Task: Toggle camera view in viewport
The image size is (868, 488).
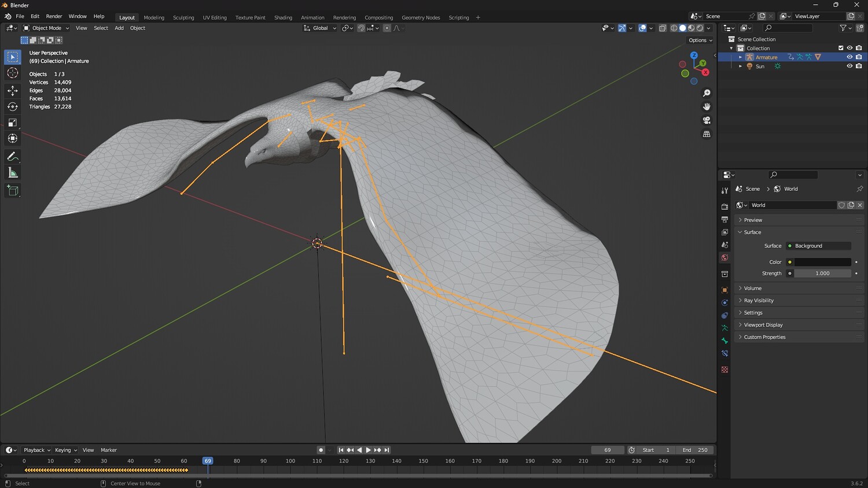Action: click(707, 120)
